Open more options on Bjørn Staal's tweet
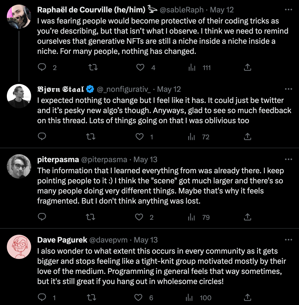The width and height of the screenshot is (299, 305). coord(288,89)
